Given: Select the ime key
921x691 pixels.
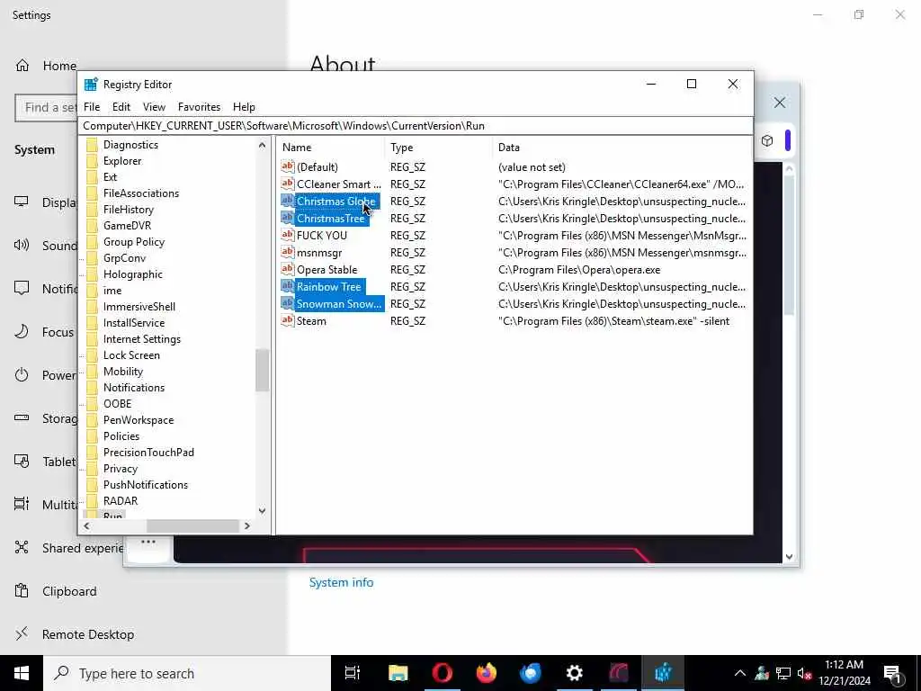Looking at the screenshot, I should coord(112,291).
